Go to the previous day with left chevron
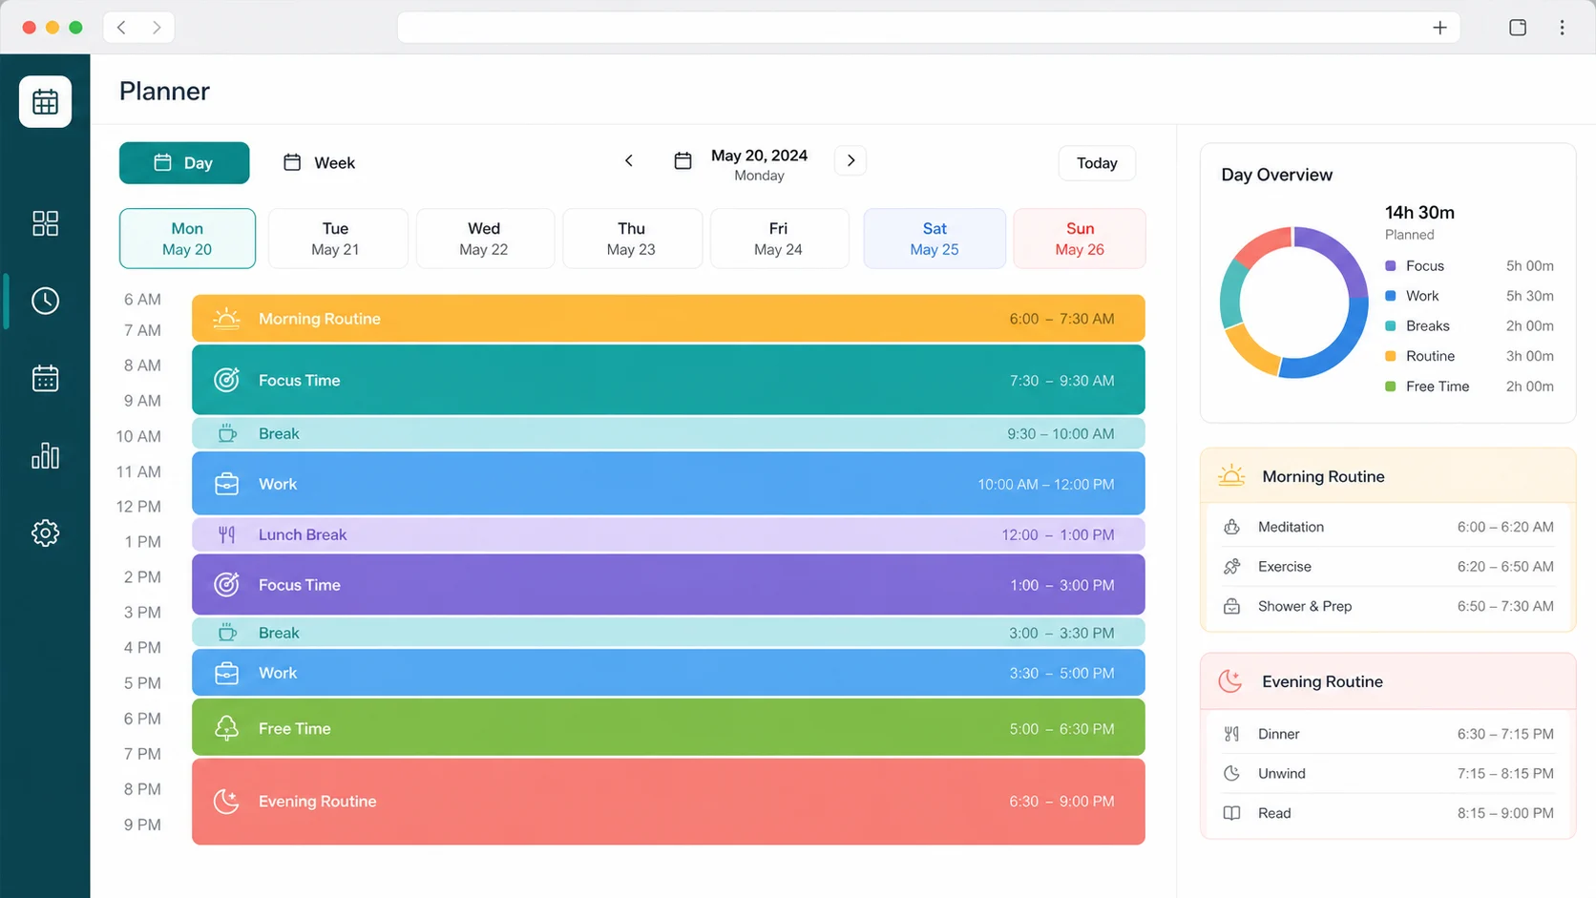 point(628,160)
